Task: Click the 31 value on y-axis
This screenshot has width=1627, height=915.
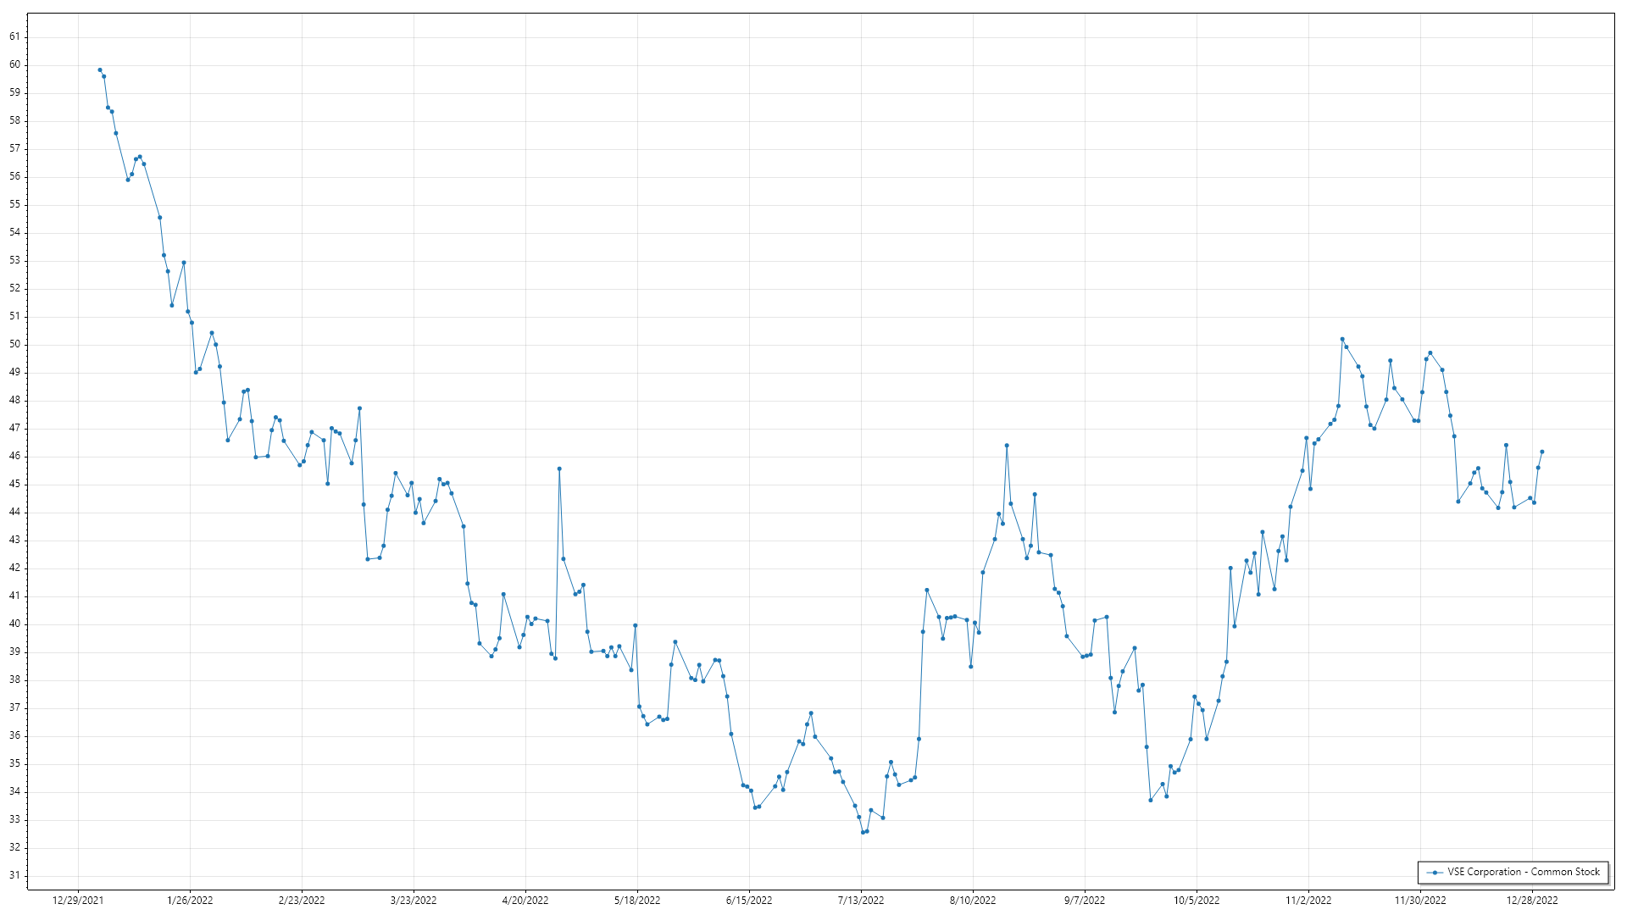Action: [15, 875]
